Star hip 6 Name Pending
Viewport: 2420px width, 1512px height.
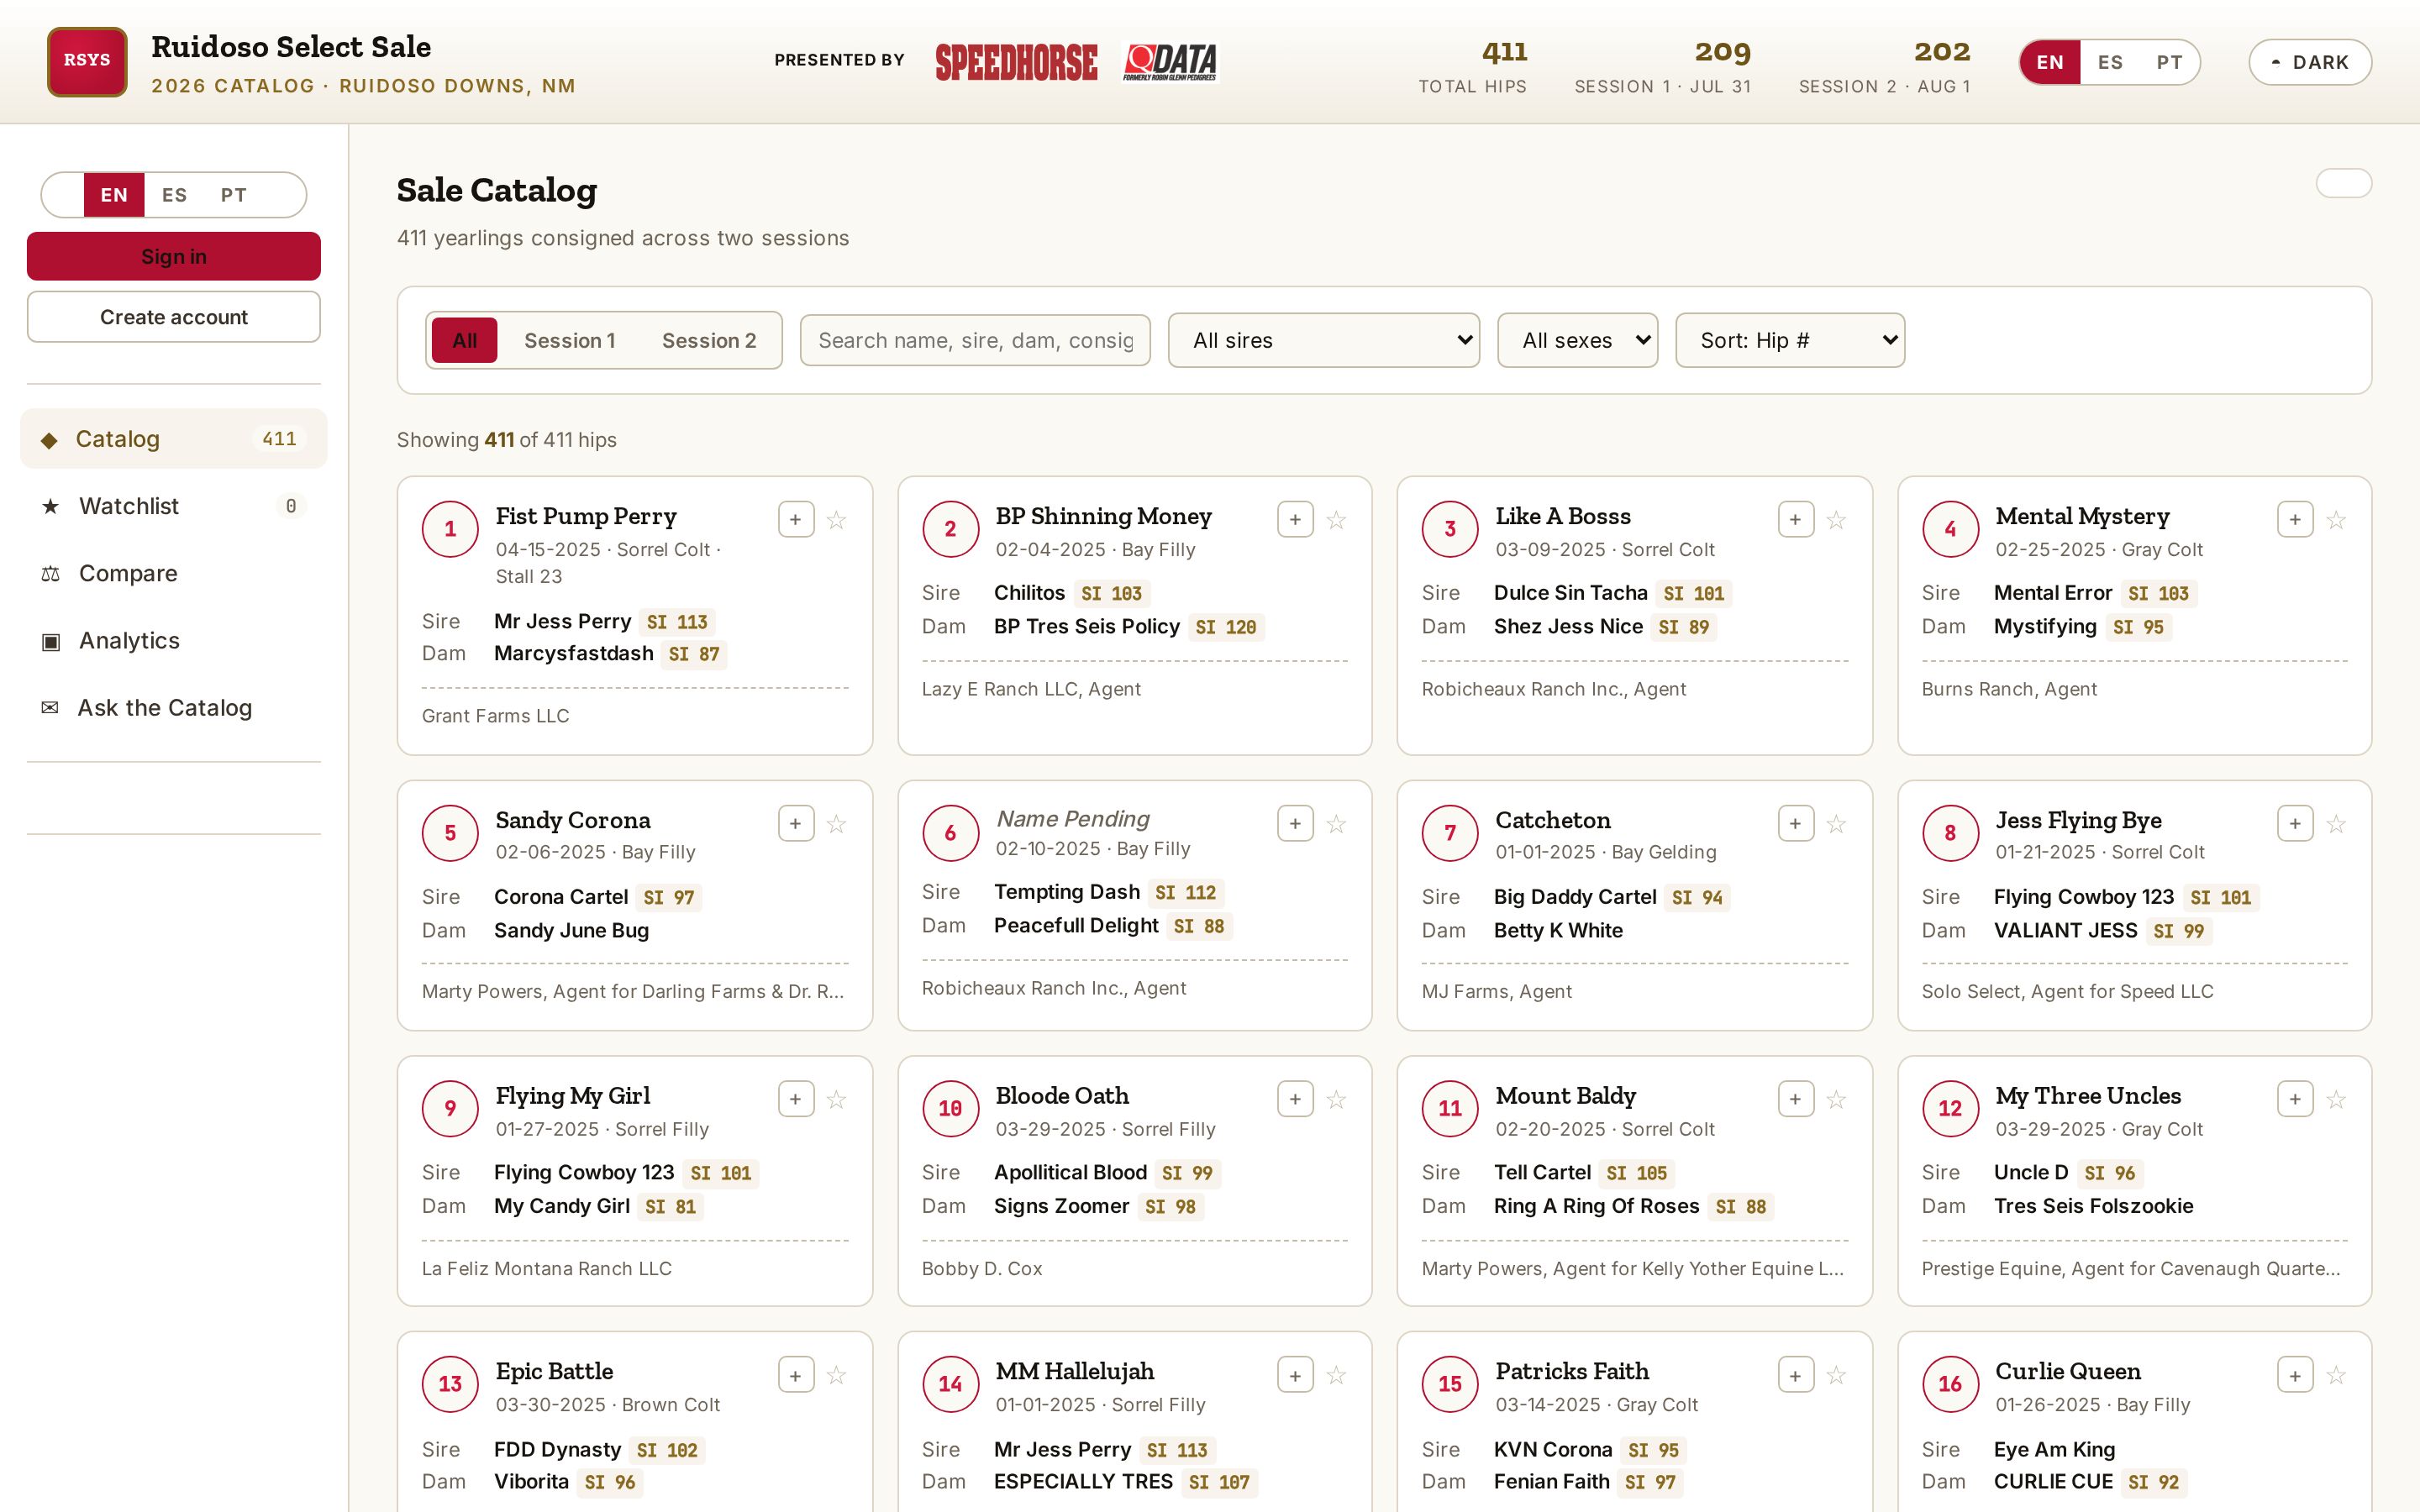pos(1336,823)
